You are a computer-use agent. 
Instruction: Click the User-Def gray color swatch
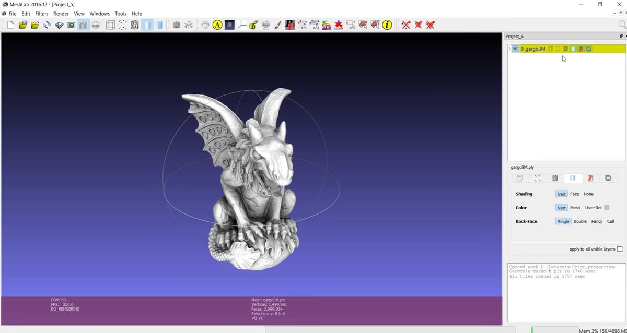pos(607,208)
